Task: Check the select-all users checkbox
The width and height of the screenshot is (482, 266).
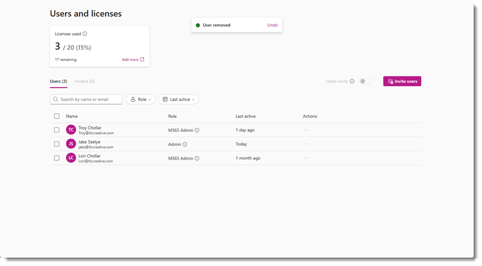Action: point(57,116)
